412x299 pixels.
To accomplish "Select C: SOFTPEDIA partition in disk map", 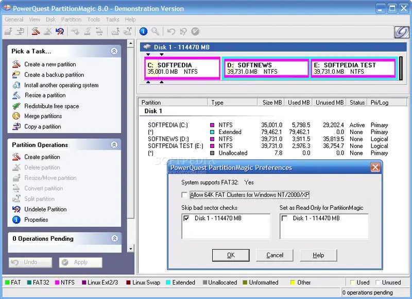I will pos(182,68).
